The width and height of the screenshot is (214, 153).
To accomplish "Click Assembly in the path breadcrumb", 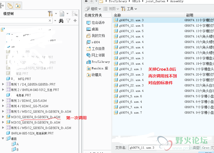I will click(x=177, y=1).
